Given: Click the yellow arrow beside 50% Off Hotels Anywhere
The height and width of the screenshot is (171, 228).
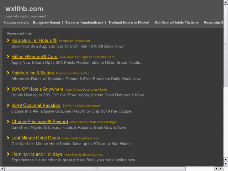Looking at the screenshot, I should [8, 89].
